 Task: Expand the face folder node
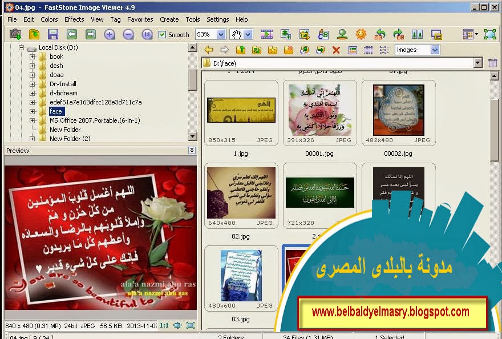[32, 111]
